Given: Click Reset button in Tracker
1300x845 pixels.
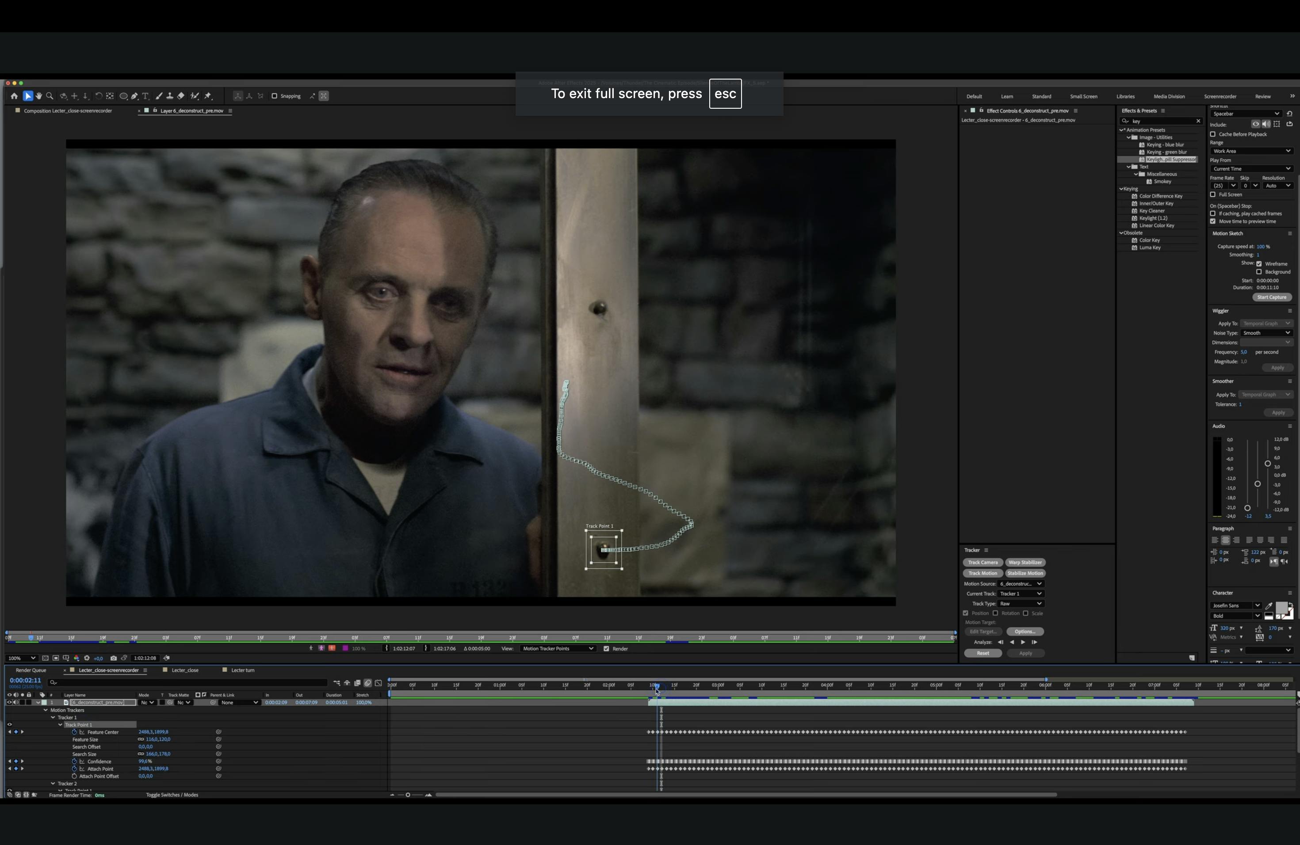Looking at the screenshot, I should [983, 653].
